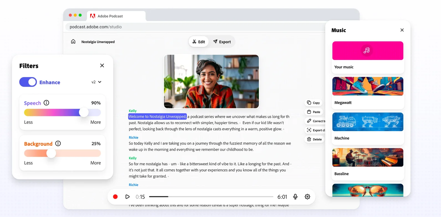Click the Background filter label

[x=38, y=144]
